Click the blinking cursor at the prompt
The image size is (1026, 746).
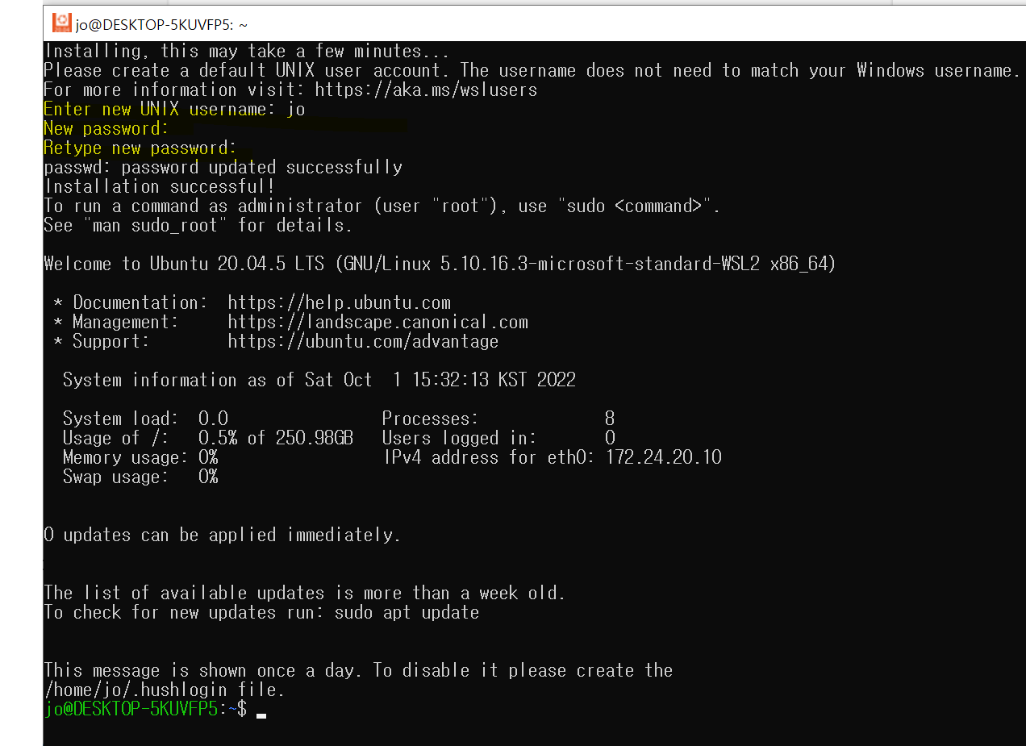[261, 715]
